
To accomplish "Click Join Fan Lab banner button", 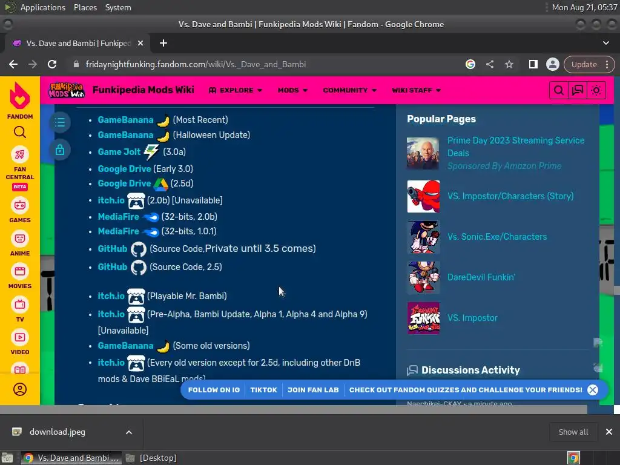I will tap(313, 390).
